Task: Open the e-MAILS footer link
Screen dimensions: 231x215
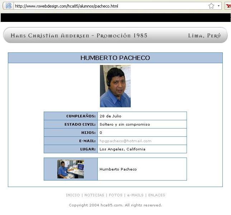Action: point(135,195)
